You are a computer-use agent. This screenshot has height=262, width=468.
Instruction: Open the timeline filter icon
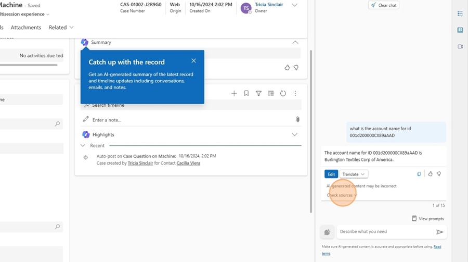(x=258, y=93)
